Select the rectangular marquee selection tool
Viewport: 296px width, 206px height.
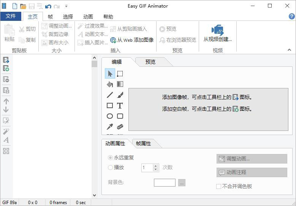click(120, 74)
